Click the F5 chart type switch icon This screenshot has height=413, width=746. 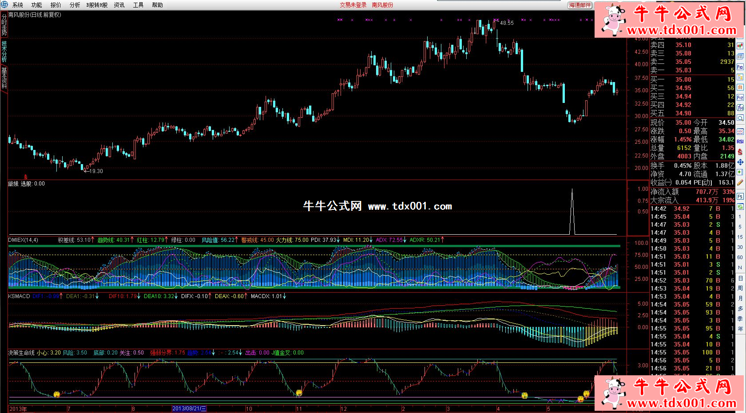740,196
